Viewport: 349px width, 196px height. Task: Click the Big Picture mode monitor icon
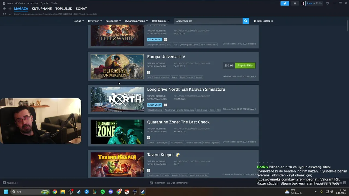tap(327, 3)
